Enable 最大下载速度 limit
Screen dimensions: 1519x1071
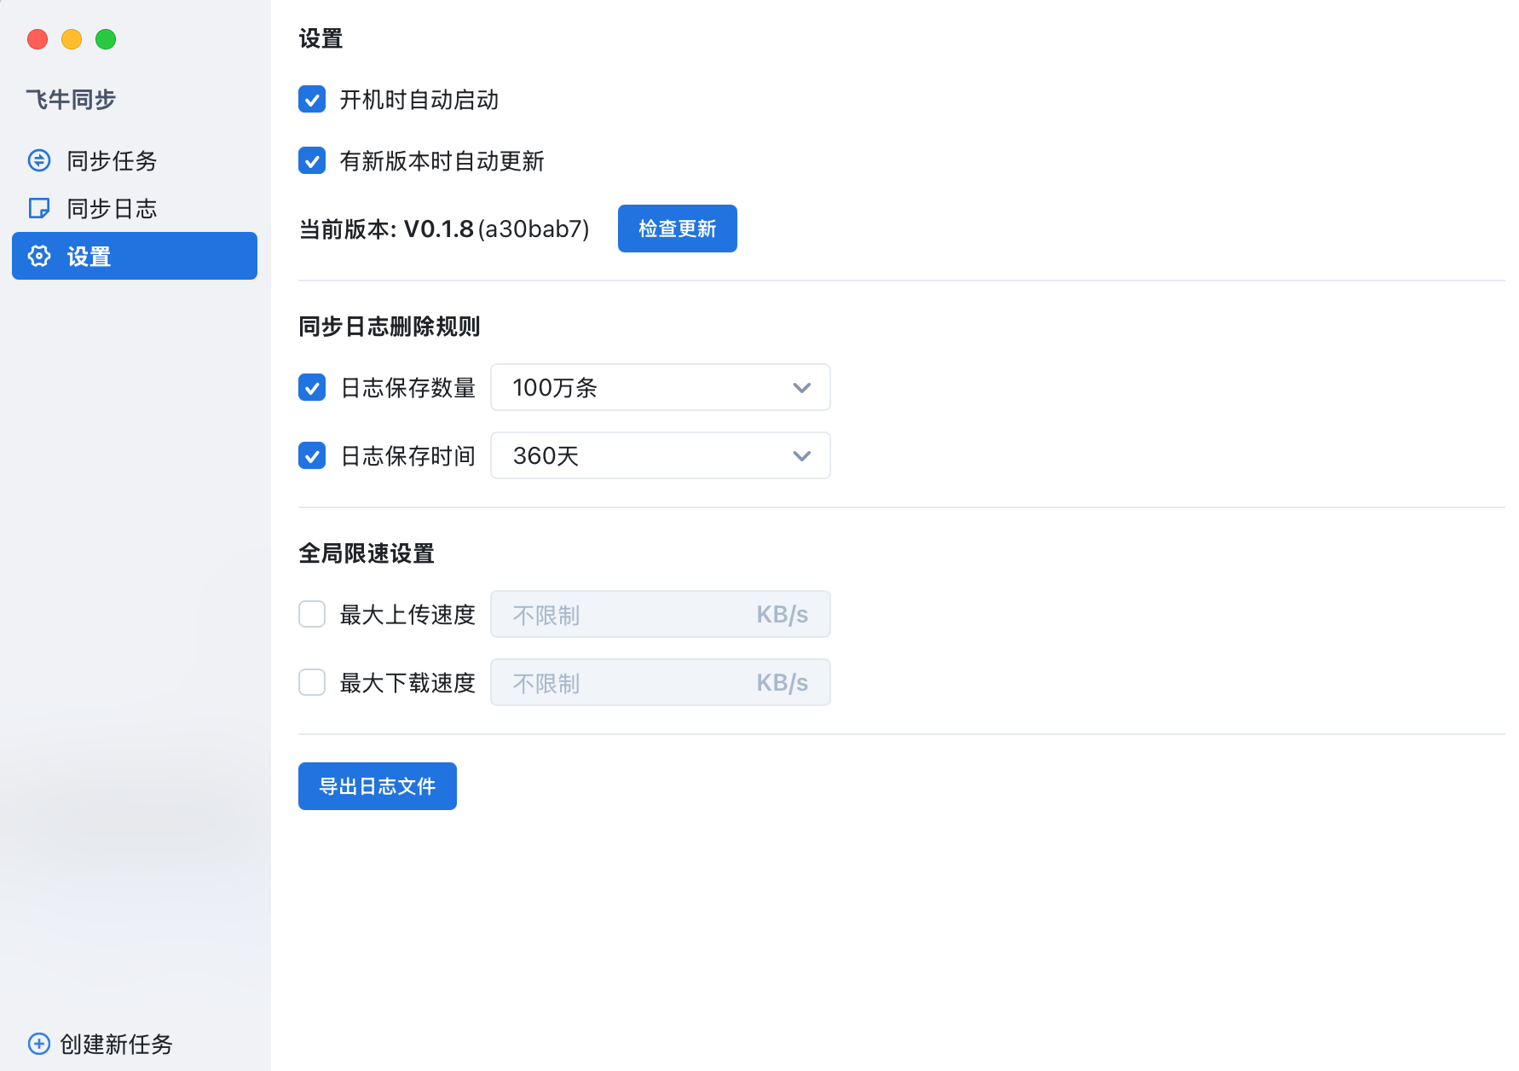tap(312, 682)
